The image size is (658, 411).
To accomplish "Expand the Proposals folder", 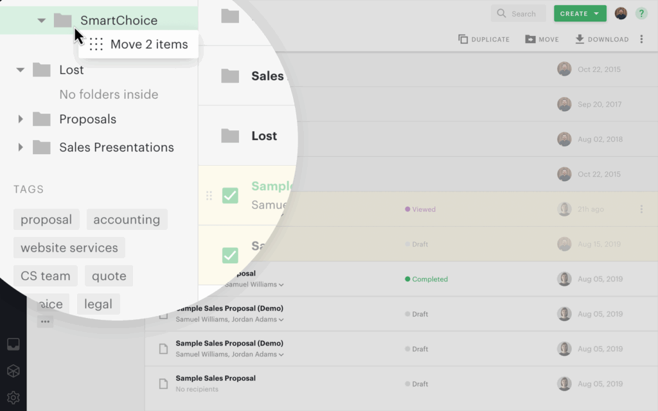I will coord(21,119).
